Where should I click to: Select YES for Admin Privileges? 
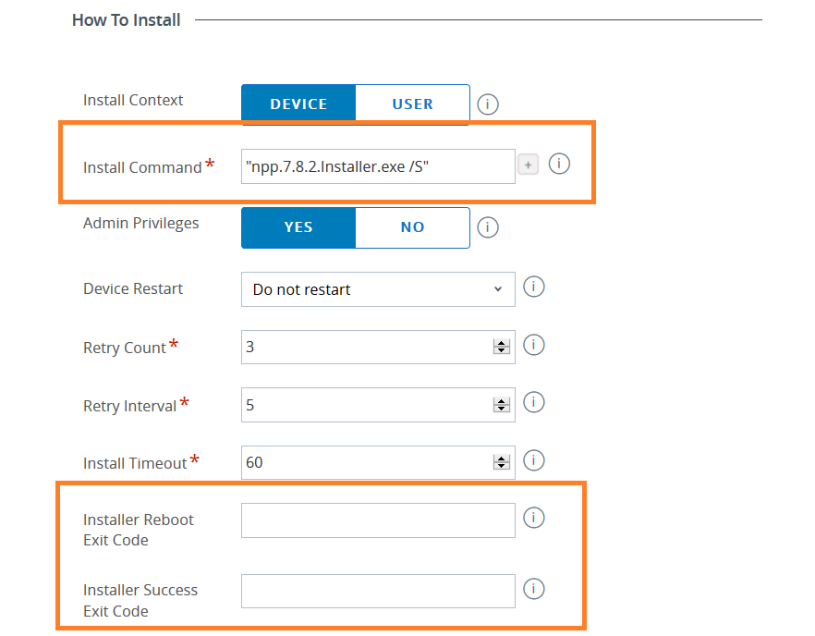point(298,227)
